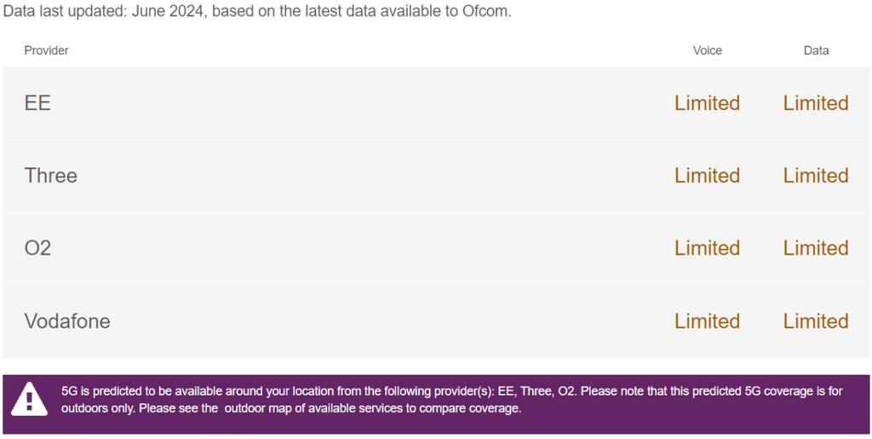
Task: Click the warning triangle icon in purple banner
Action: point(30,399)
